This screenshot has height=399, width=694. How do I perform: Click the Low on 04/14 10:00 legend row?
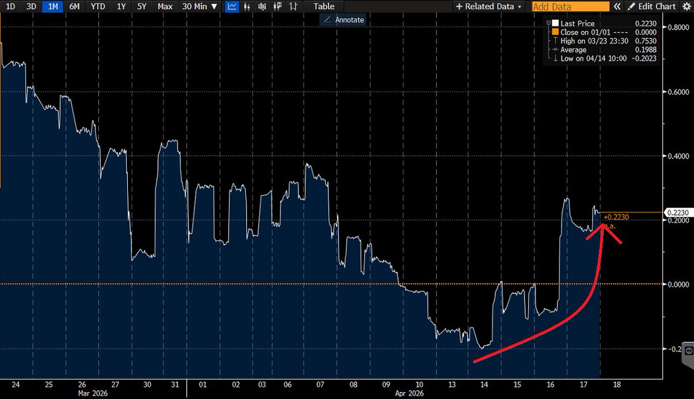[604, 58]
